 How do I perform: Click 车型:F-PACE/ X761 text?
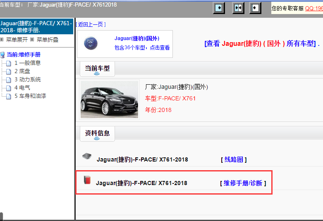(170, 98)
